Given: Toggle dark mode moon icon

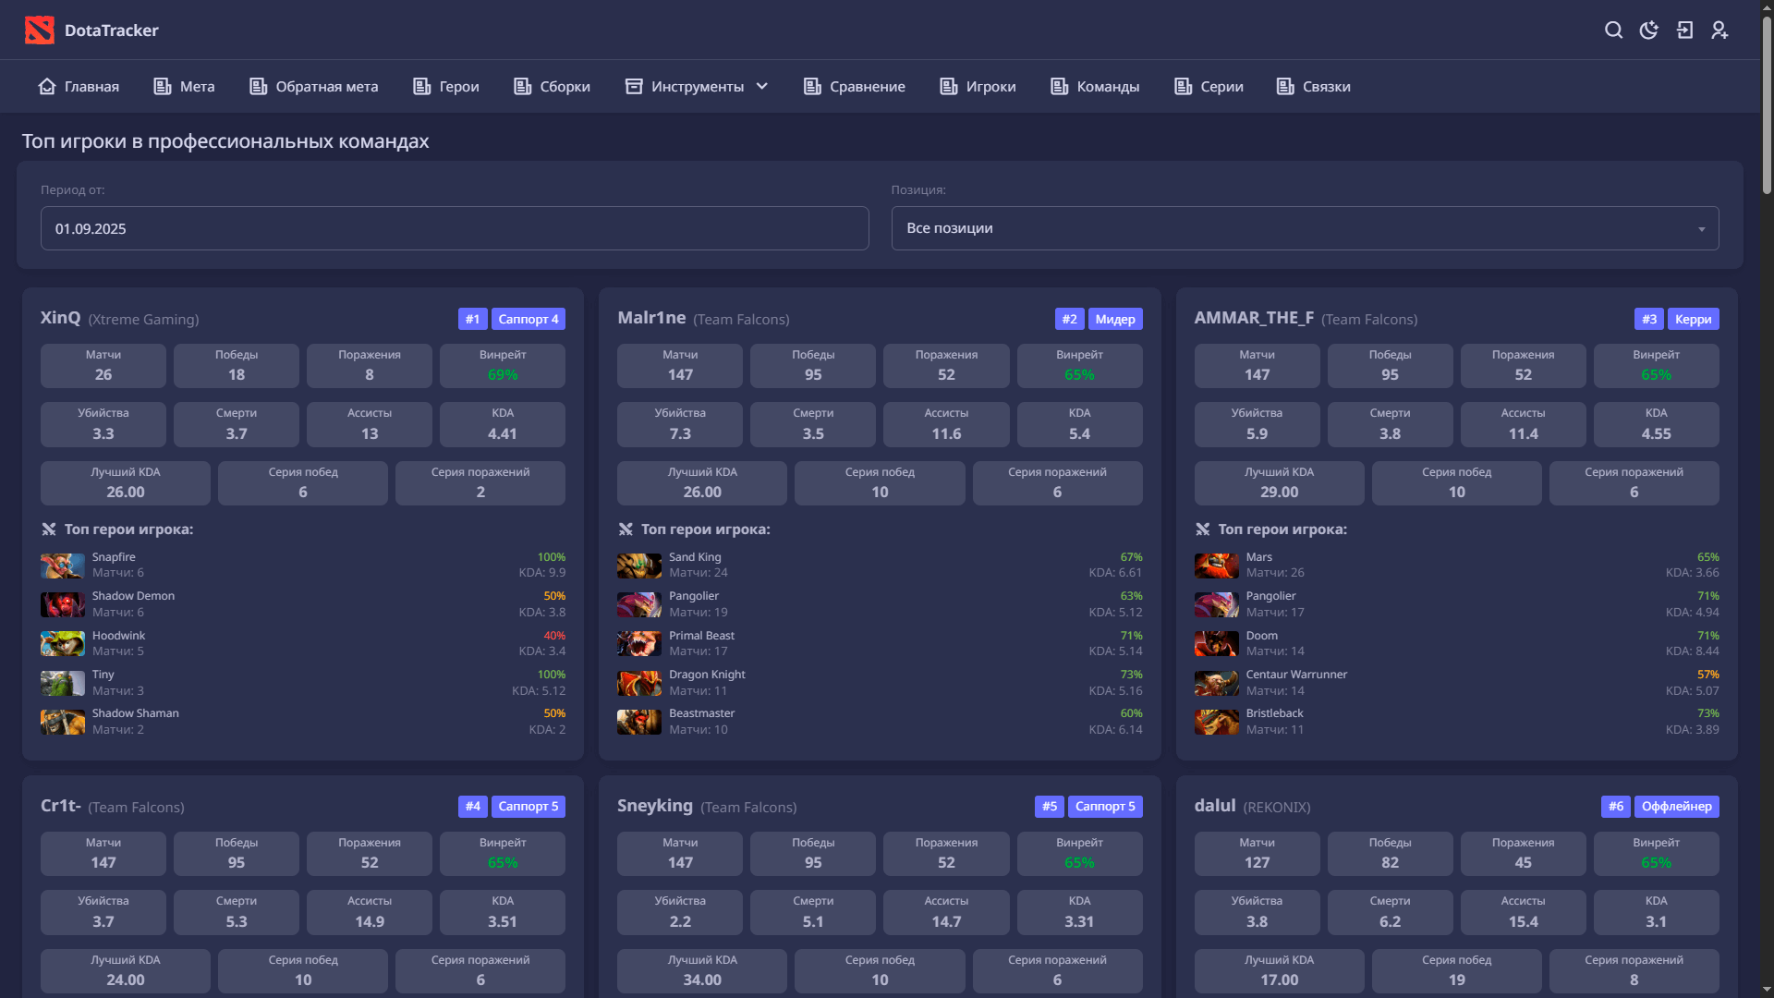Looking at the screenshot, I should pos(1648,30).
